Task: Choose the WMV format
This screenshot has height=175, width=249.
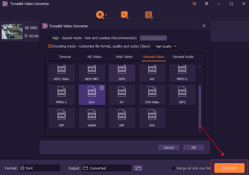Action: click(122, 73)
